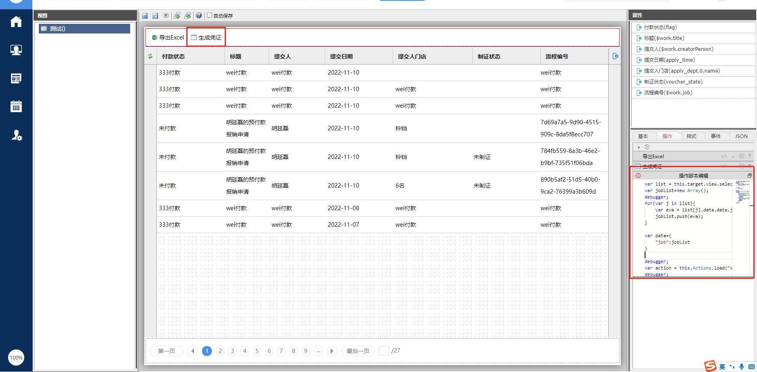This screenshot has height=372, width=757.
Task: Open user settings icon in sidebar
Action: click(16, 135)
